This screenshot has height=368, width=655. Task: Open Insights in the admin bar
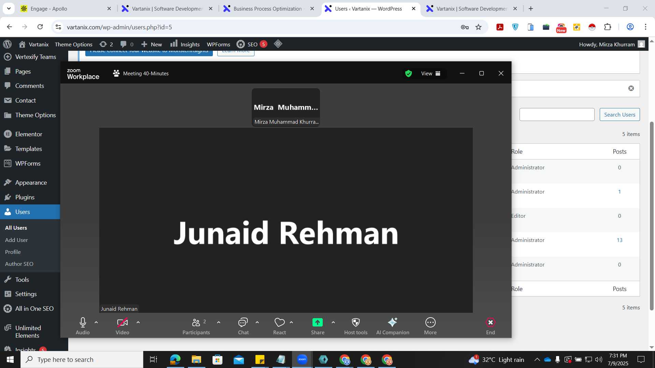click(185, 44)
